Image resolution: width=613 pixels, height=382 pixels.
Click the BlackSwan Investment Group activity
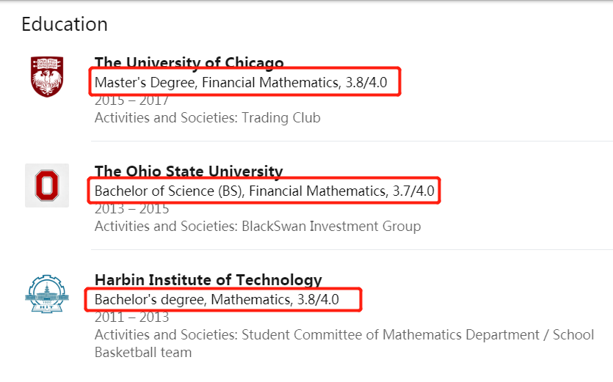click(332, 227)
